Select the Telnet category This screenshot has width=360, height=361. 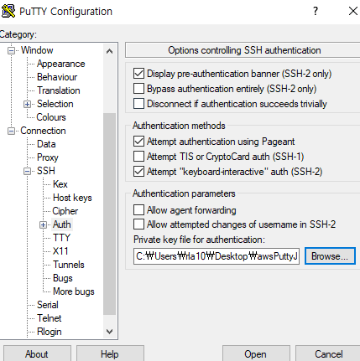click(x=50, y=318)
